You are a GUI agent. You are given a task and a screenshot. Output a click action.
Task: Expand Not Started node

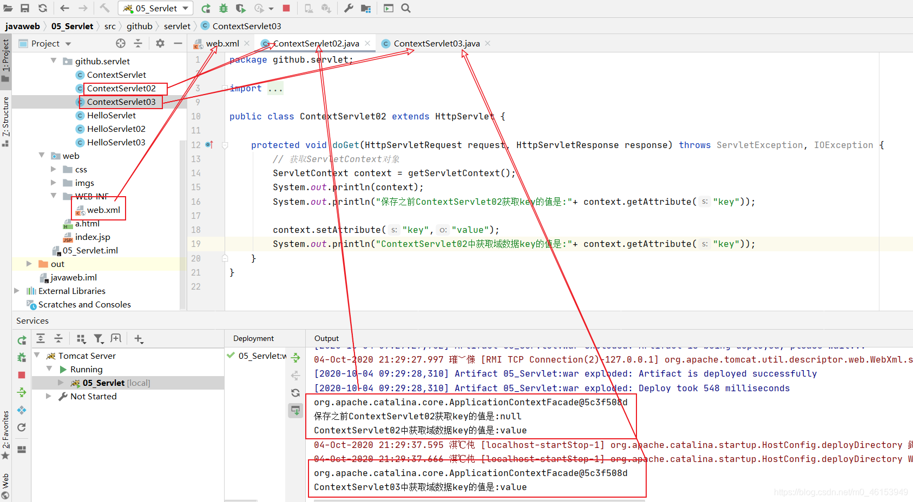(49, 396)
